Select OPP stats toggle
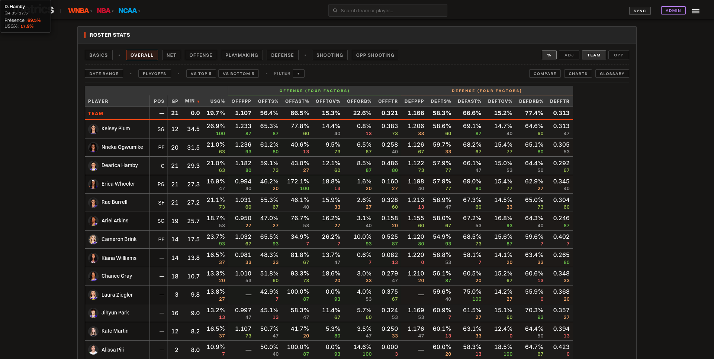Viewport: 714px width, 359px height. click(x=618, y=55)
